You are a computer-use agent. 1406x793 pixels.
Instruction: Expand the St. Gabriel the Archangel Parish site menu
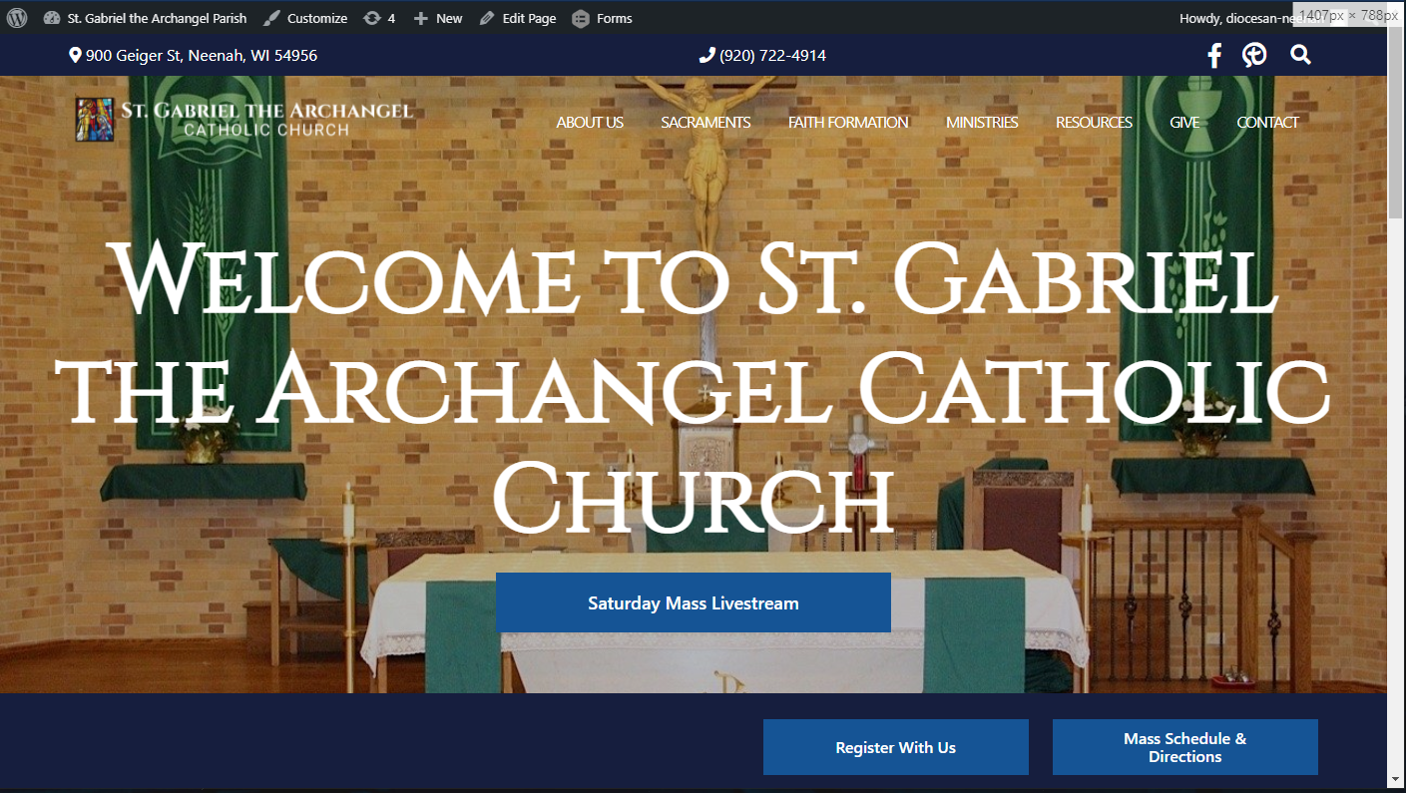(x=146, y=18)
